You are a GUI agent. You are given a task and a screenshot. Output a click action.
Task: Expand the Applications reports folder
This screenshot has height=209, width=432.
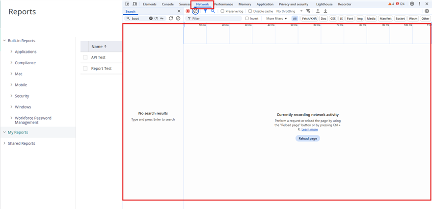coord(12,52)
